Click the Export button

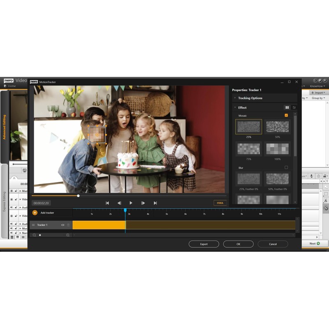(x=204, y=244)
